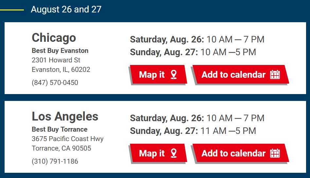
Task: Click the August 26 and 27 heading
Action: 66,9
